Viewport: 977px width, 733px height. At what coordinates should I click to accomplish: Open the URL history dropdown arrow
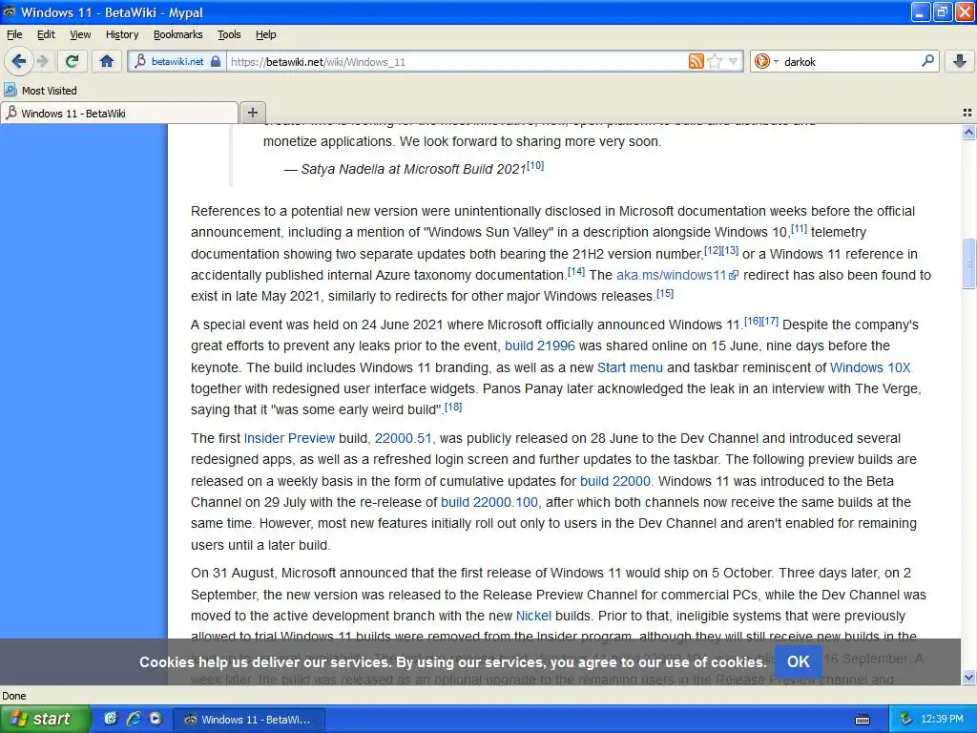(734, 61)
